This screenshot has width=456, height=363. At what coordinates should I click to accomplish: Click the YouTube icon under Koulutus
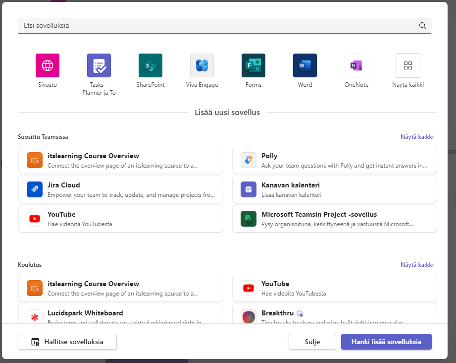pos(249,288)
